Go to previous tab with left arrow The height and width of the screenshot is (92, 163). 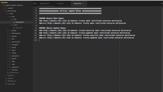click(34, 3)
